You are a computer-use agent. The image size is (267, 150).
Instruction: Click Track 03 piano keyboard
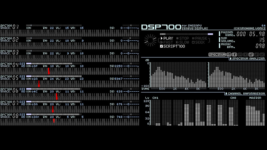tap(70, 59)
